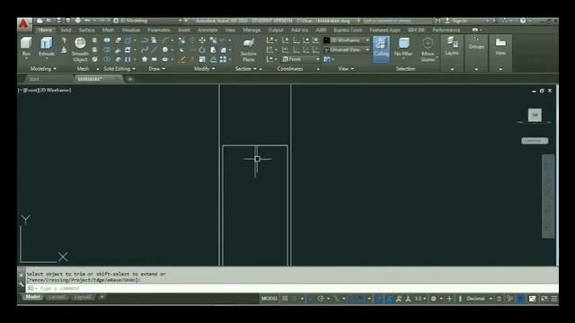Click the Undo arrow in quick access toolbar
575x323 pixels.
[87, 21]
